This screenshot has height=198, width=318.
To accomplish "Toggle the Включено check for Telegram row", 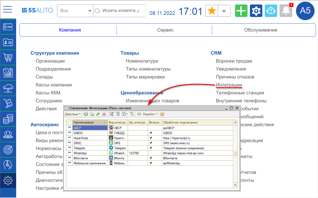I will (x=151, y=148).
